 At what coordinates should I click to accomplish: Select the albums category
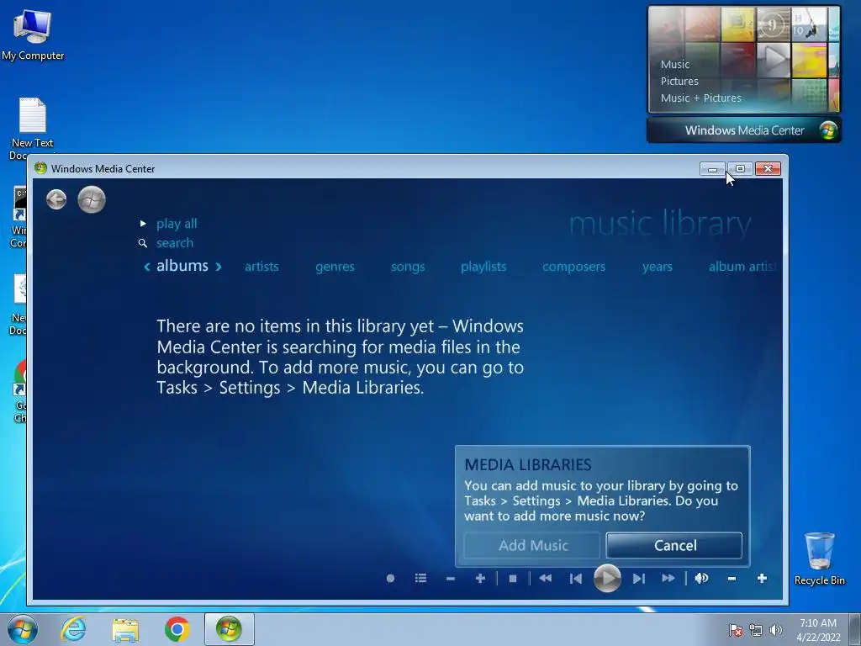[182, 266]
